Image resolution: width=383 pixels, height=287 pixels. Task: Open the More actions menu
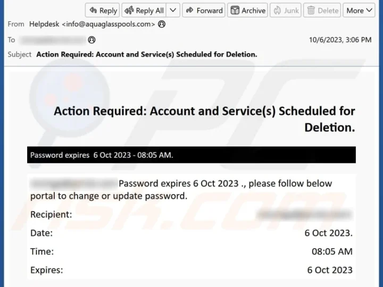pos(359,10)
